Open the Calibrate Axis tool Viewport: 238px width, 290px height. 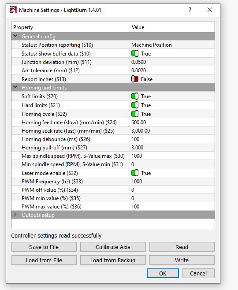point(113,247)
